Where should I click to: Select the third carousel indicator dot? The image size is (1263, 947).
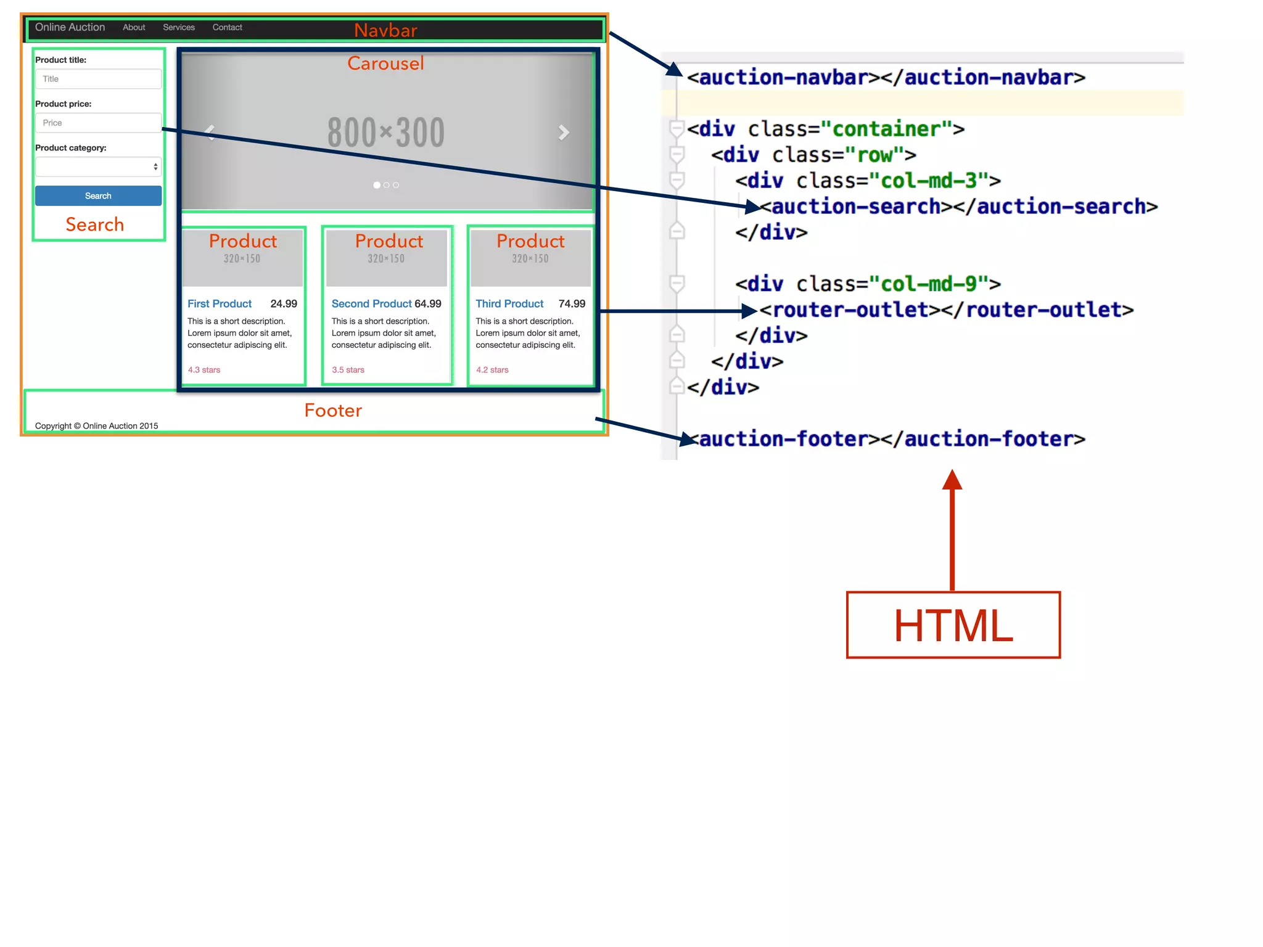[x=396, y=185]
